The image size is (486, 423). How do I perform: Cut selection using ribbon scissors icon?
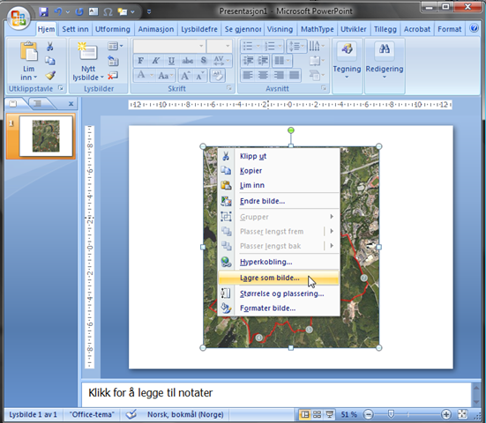(50, 47)
